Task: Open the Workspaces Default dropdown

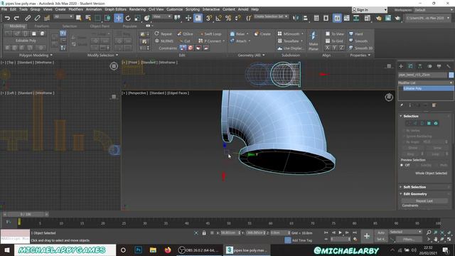Action: tap(433, 10)
